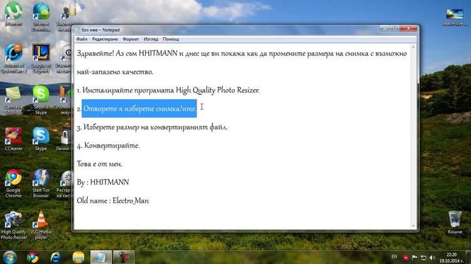Click the red recording tray icon
Screen dimensions: 471x264
pos(406,257)
